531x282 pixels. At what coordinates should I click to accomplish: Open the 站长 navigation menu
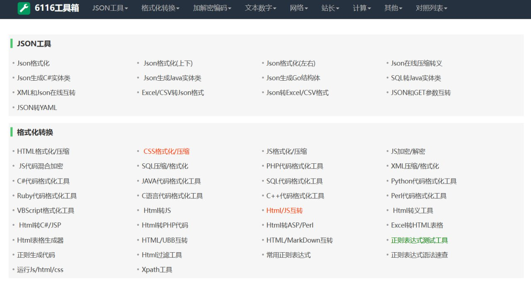[330, 8]
